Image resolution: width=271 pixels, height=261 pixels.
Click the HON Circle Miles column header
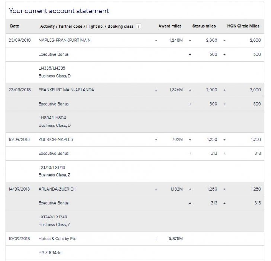(x=243, y=26)
